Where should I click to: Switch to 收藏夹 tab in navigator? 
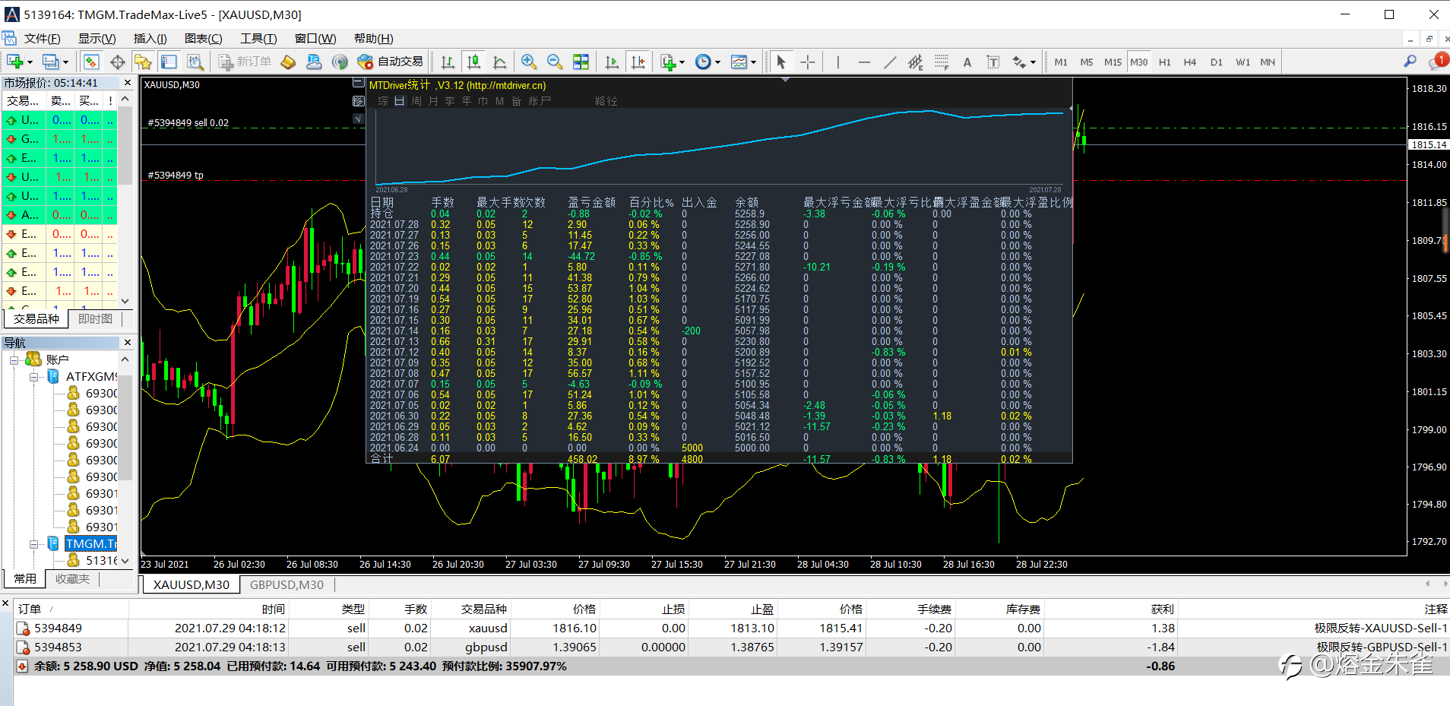(x=72, y=578)
